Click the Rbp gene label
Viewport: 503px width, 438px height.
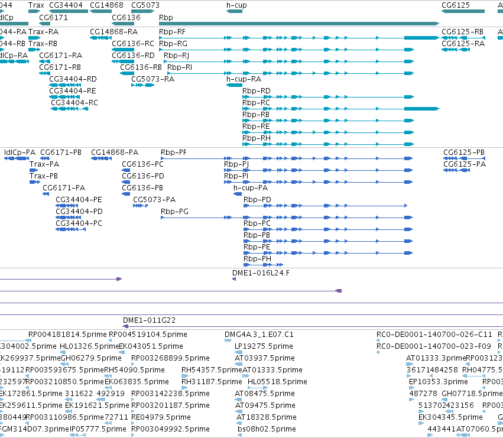pos(166,18)
